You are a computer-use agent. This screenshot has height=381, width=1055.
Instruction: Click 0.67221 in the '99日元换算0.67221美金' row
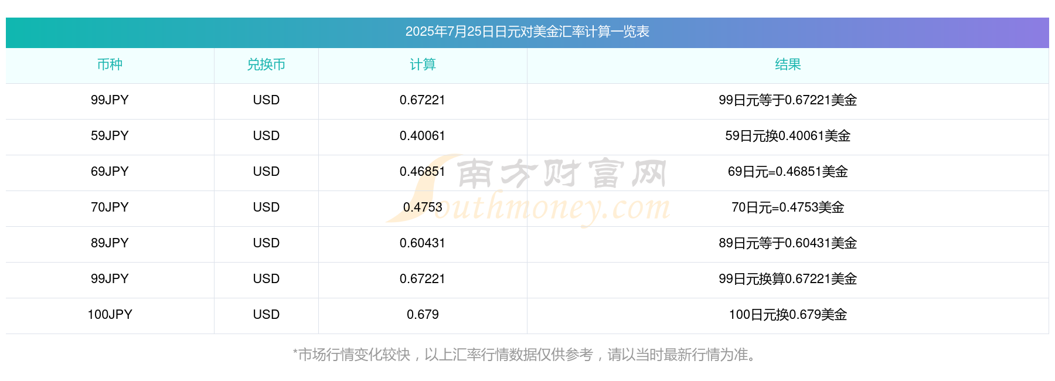pos(423,279)
